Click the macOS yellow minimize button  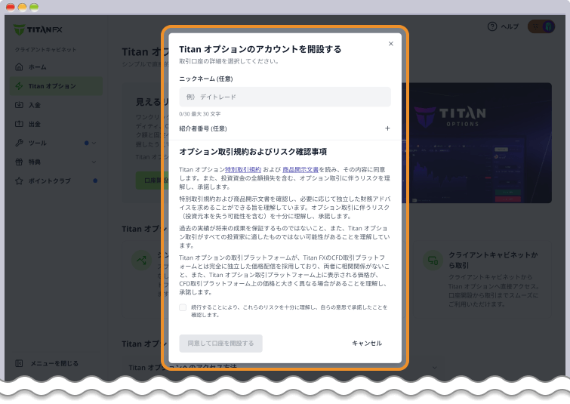tap(23, 8)
